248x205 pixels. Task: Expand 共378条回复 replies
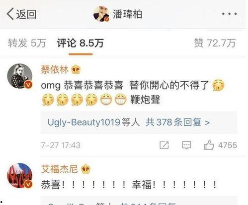coord(177,122)
